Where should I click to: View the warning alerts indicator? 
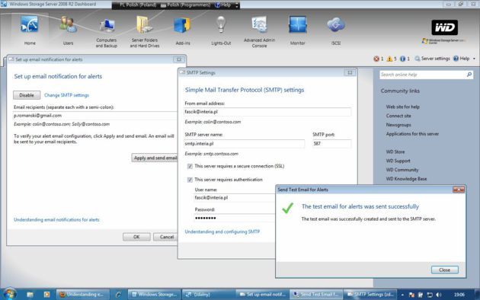point(392,59)
